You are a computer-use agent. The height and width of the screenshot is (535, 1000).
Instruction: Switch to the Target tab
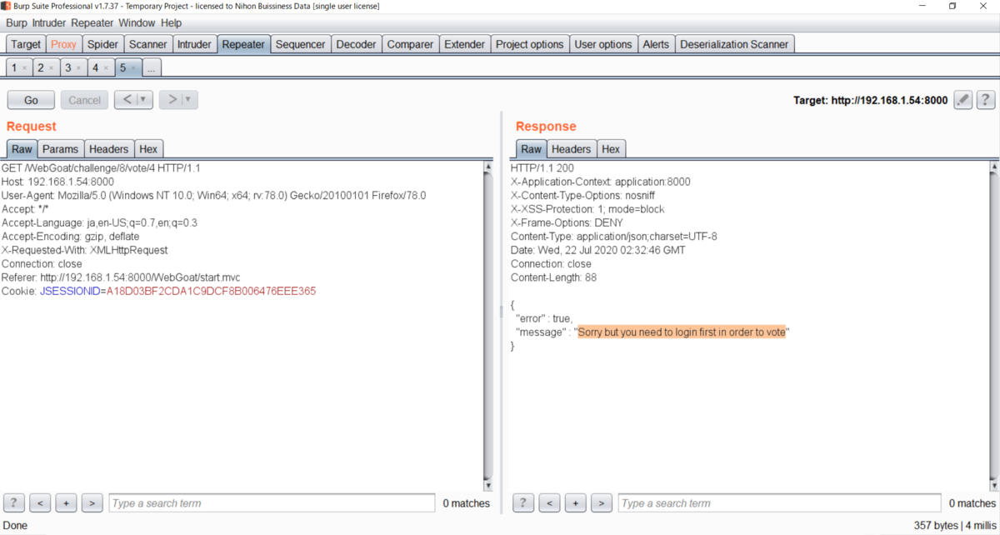[x=26, y=44]
